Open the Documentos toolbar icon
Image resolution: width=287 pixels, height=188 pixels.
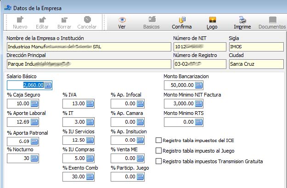(273, 20)
